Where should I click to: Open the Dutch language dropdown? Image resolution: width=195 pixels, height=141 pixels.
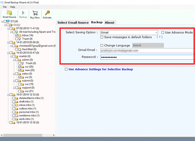coord(148,45)
